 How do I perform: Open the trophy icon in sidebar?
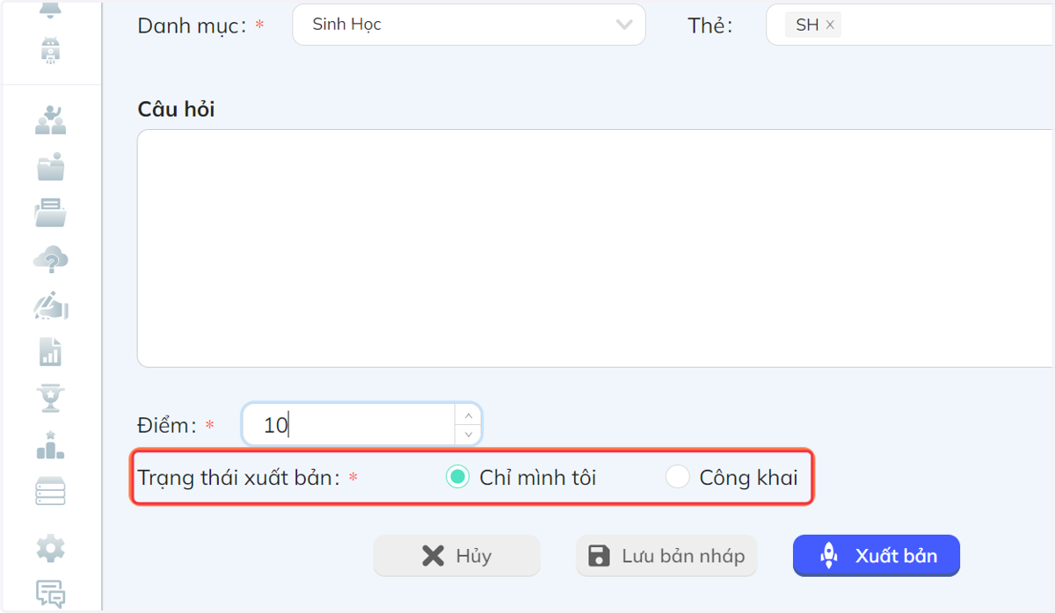50,398
